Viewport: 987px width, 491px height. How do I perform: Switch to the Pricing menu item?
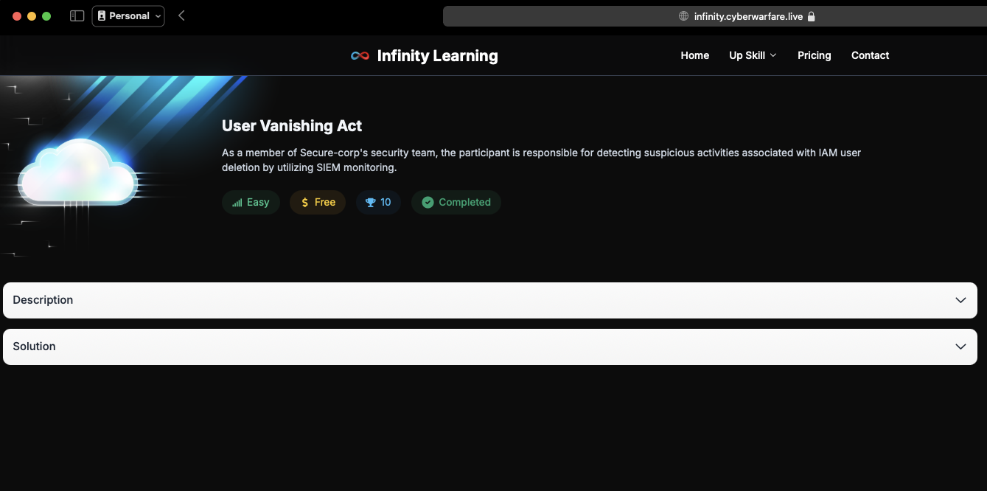[x=814, y=55]
